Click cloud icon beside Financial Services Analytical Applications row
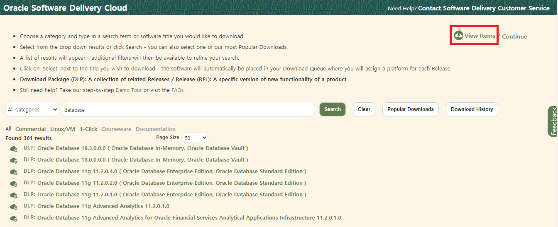Image resolution: width=558 pixels, height=227 pixels. (14, 219)
